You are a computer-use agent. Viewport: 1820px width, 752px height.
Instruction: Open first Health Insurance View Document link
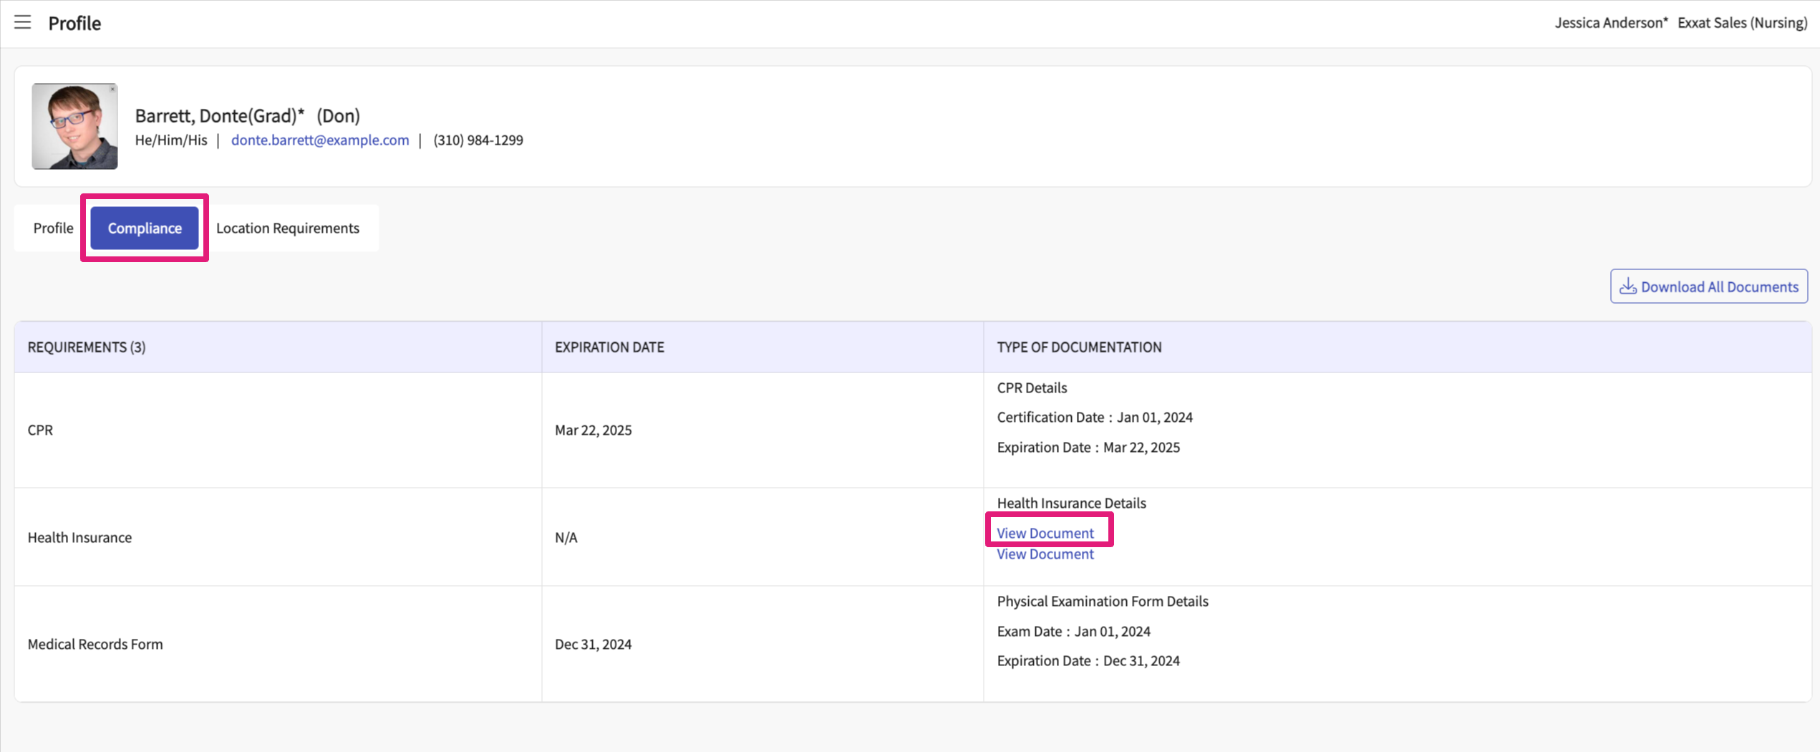[1045, 533]
